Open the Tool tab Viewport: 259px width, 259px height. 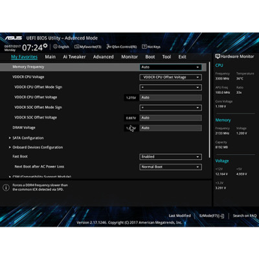166,57
